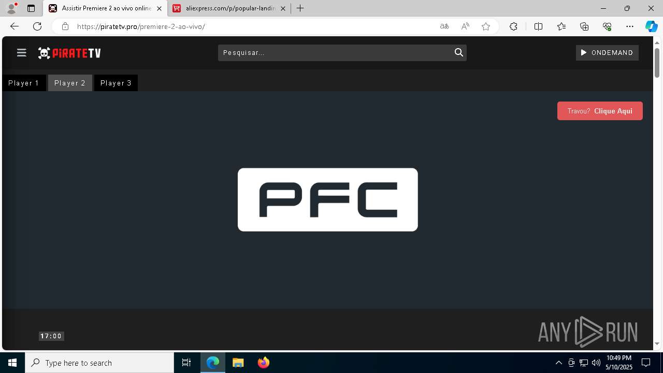Click the taskbar search box
Viewport: 663px width, 373px height.
tap(99, 363)
